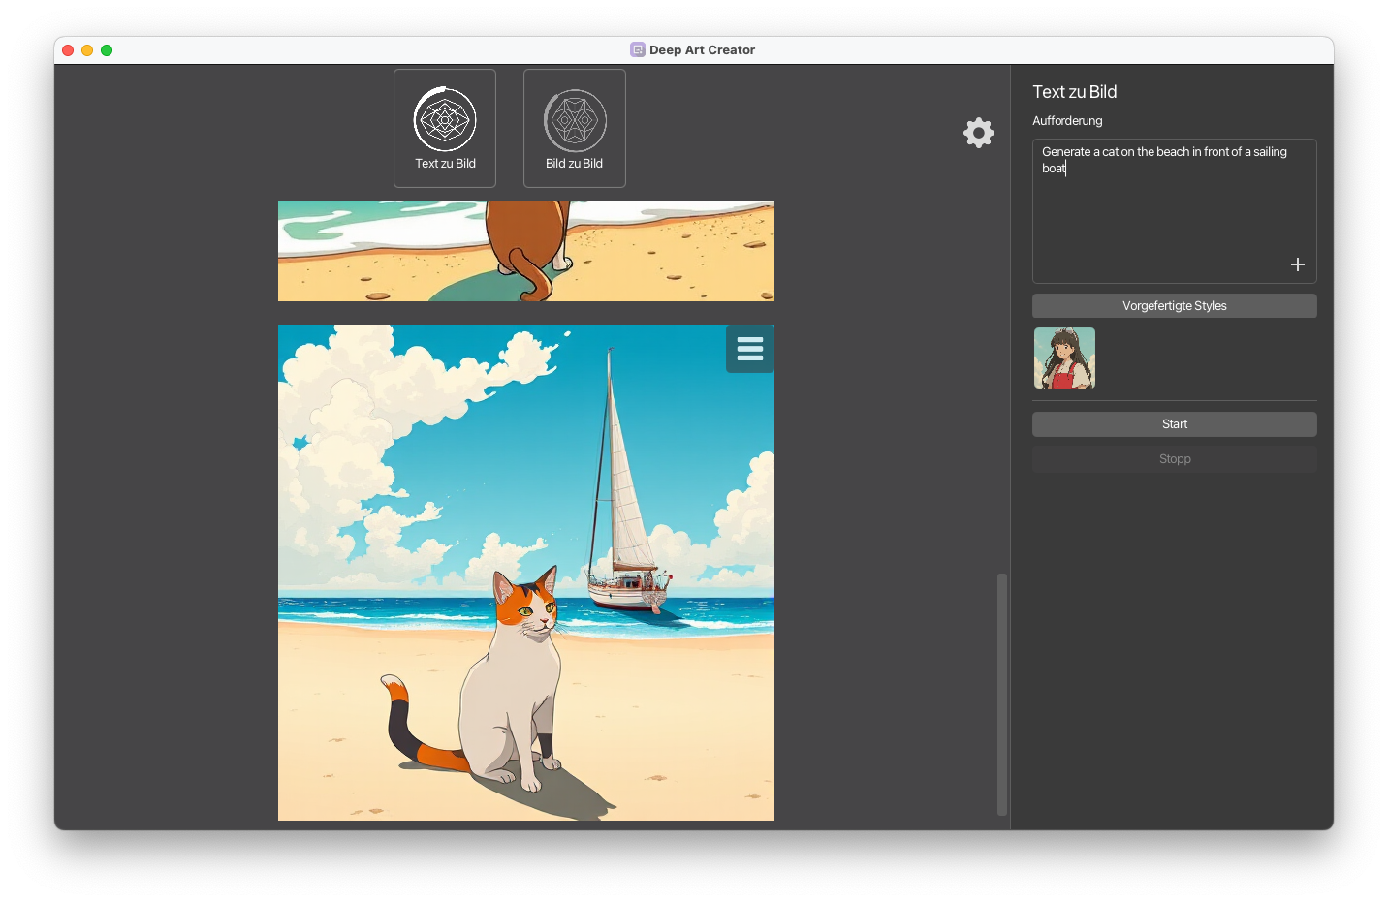This screenshot has height=902, width=1388.
Task: Click the Deep Art Creator icon in the titlebar
Action: coord(637,49)
